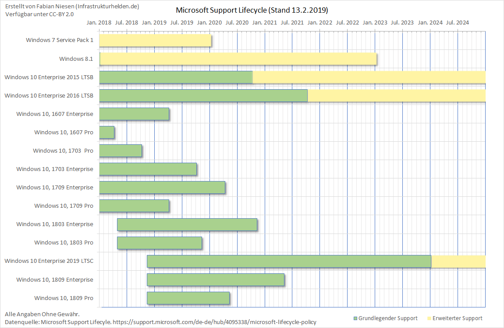Select the green Windows 10 1607 Enterprise bar
The width and height of the screenshot is (504, 328).
pyautogui.click(x=134, y=114)
